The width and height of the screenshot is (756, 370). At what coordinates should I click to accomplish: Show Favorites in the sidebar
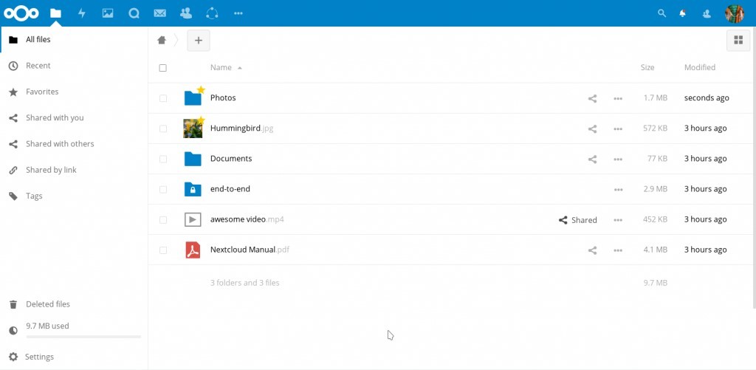42,92
